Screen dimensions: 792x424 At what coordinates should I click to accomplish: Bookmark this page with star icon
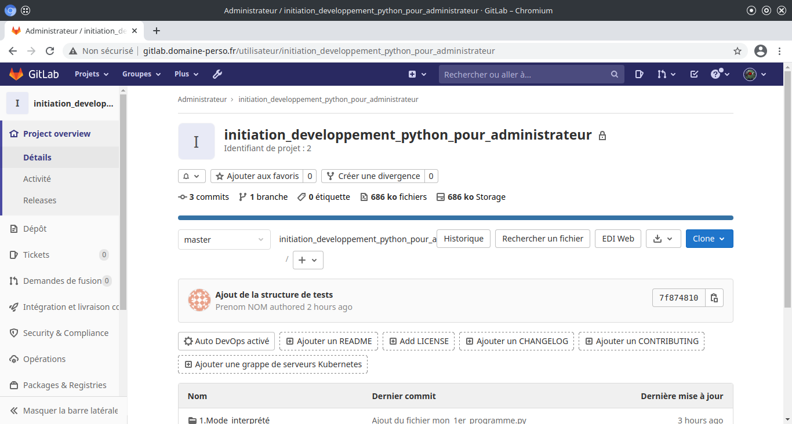(x=737, y=51)
